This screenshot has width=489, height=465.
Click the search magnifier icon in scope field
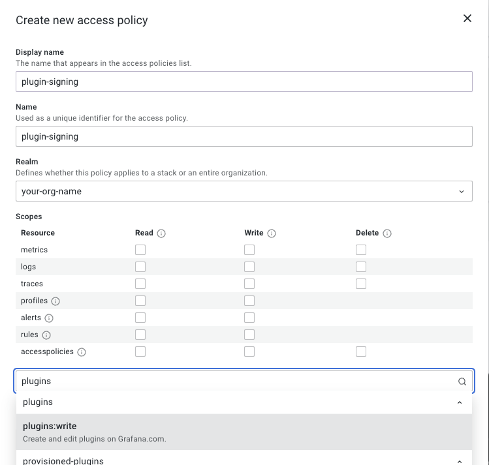462,382
